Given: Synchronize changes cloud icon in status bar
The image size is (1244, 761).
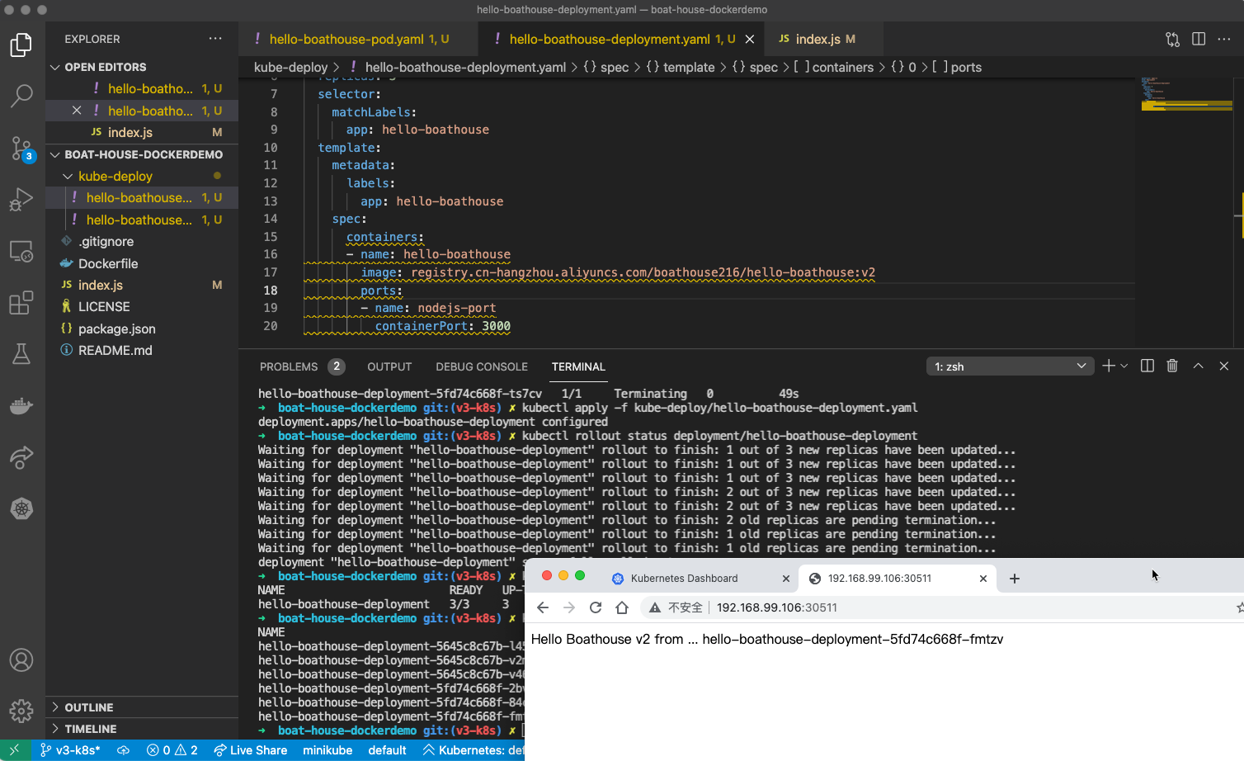Looking at the screenshot, I should click(x=123, y=750).
